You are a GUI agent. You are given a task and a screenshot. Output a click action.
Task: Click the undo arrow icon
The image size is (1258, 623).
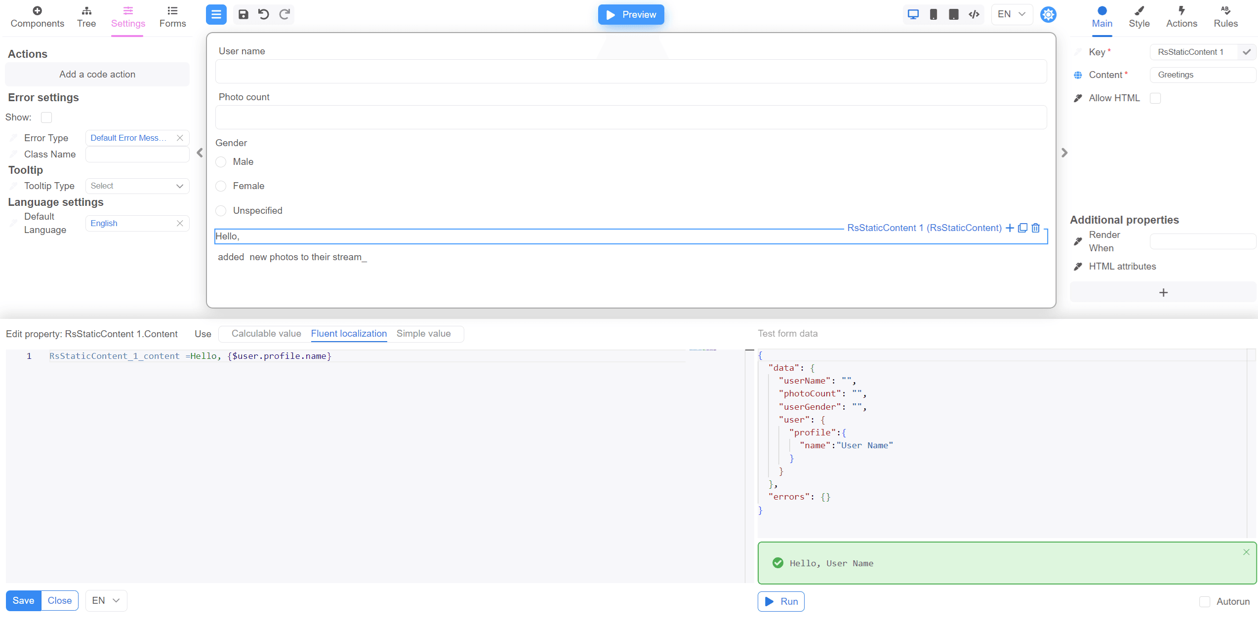click(x=264, y=14)
